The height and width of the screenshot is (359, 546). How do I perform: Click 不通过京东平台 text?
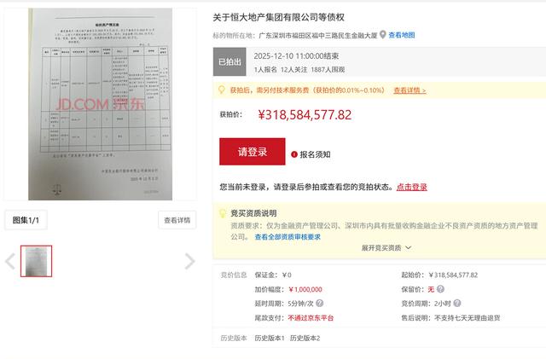311,318
